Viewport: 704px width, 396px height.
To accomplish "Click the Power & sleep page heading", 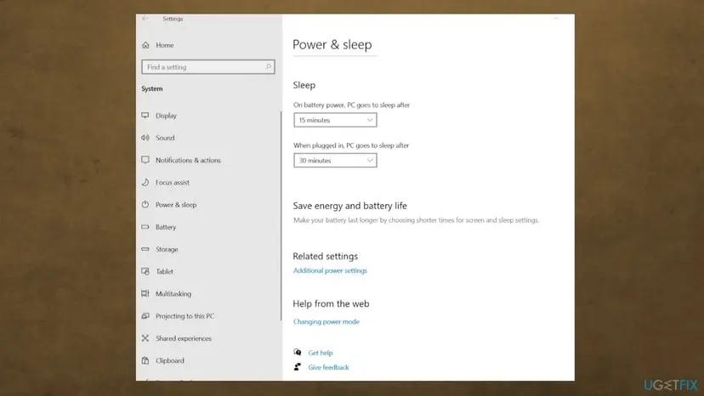I will (x=332, y=44).
